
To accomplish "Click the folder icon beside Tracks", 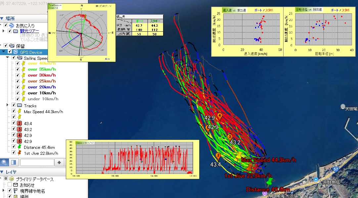I will (x=20, y=105).
